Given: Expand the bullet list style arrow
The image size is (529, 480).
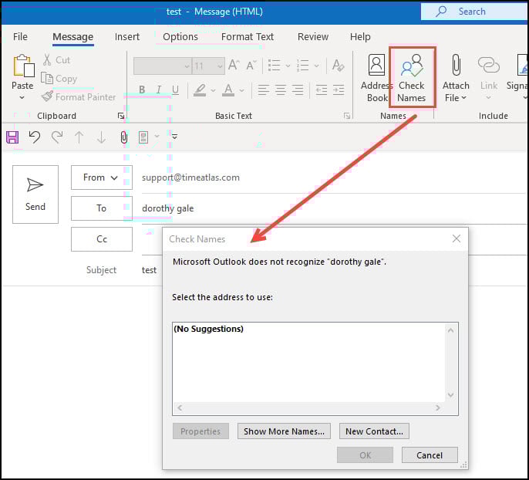Looking at the screenshot, I should tap(288, 66).
